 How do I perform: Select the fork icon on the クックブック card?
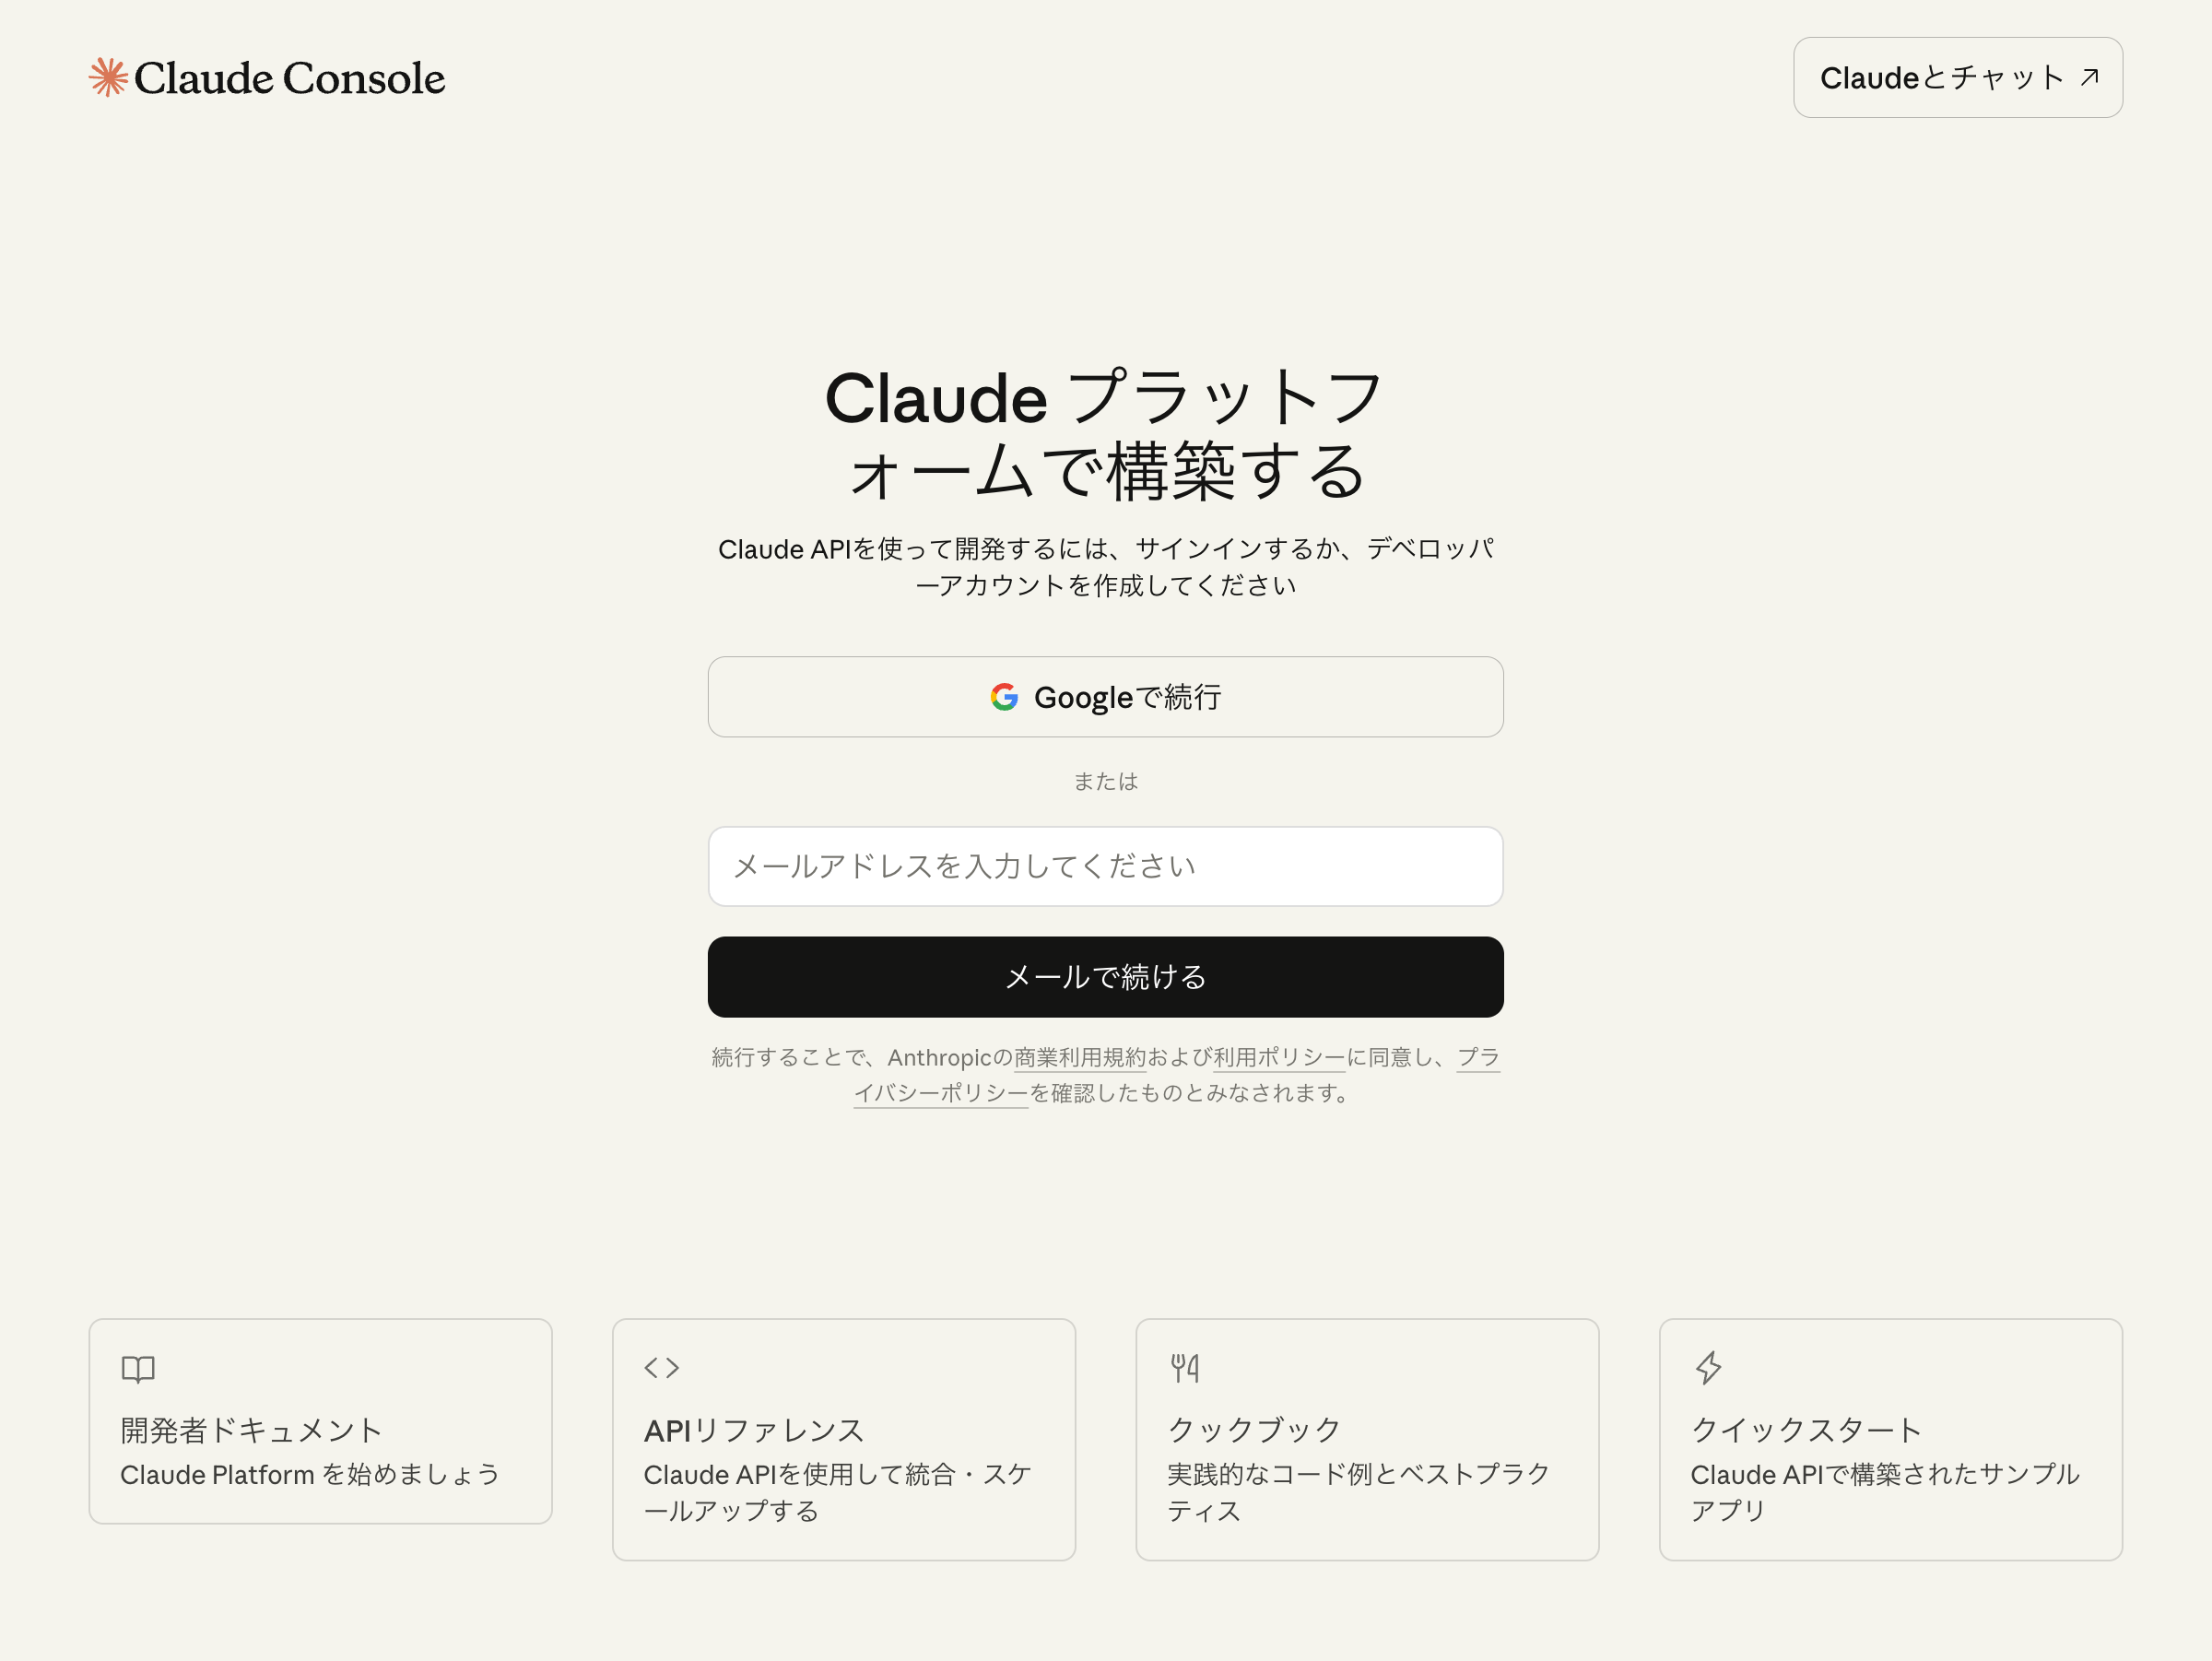click(1185, 1368)
